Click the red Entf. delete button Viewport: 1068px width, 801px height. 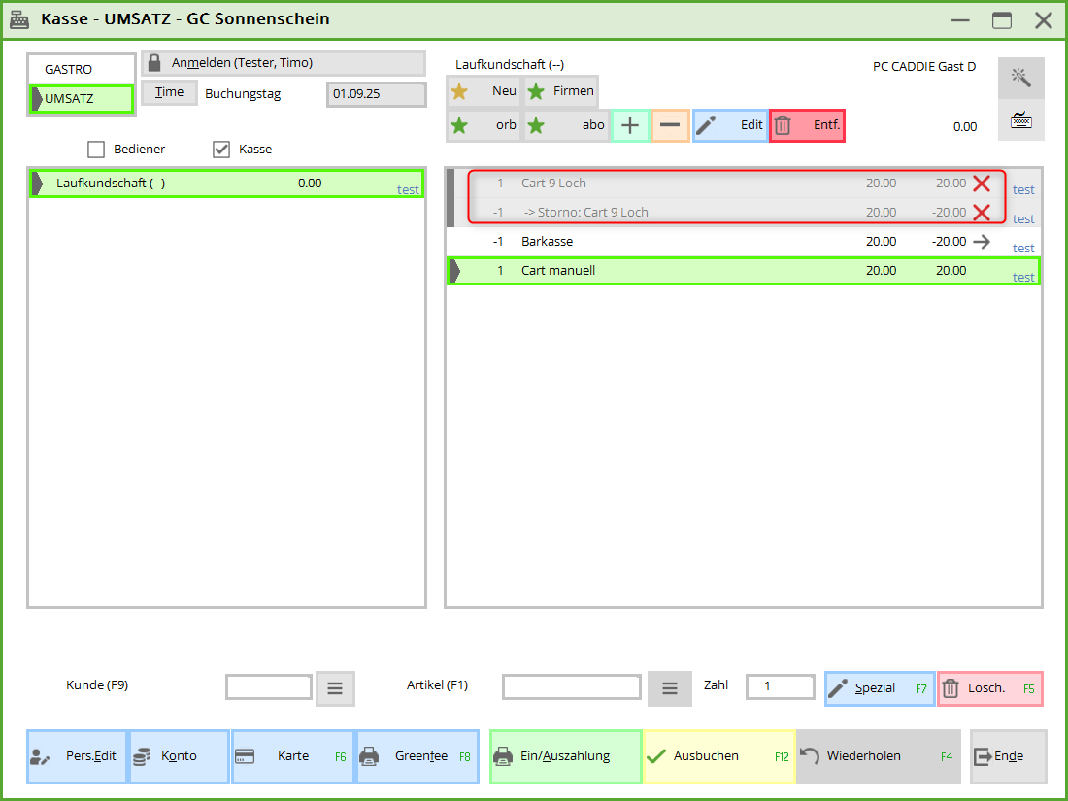(x=807, y=125)
